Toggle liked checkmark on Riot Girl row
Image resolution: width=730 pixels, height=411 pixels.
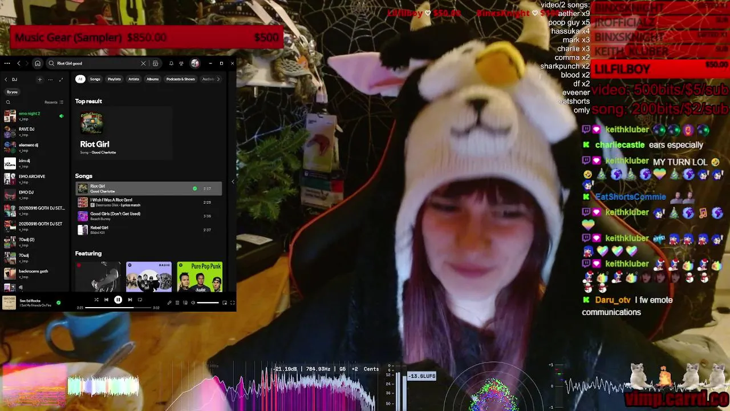194,188
